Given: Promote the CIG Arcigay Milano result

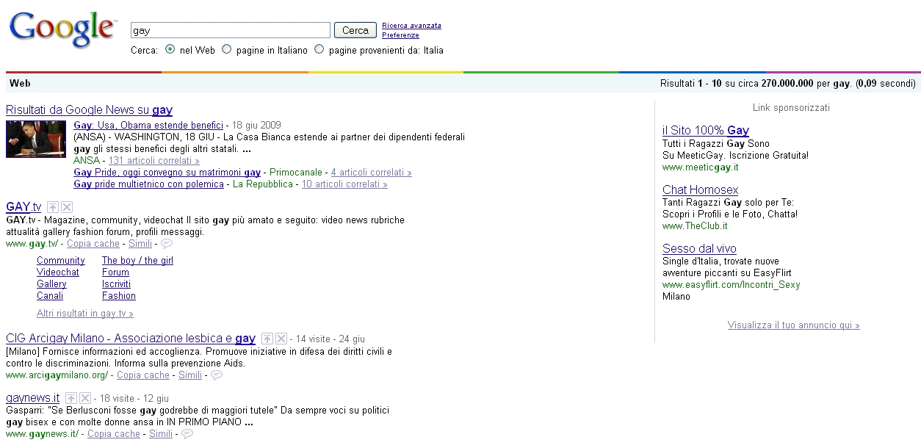Looking at the screenshot, I should [267, 339].
